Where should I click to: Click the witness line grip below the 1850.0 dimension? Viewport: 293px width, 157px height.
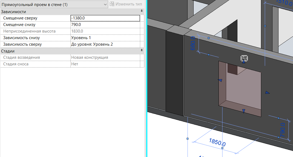coord(222,148)
